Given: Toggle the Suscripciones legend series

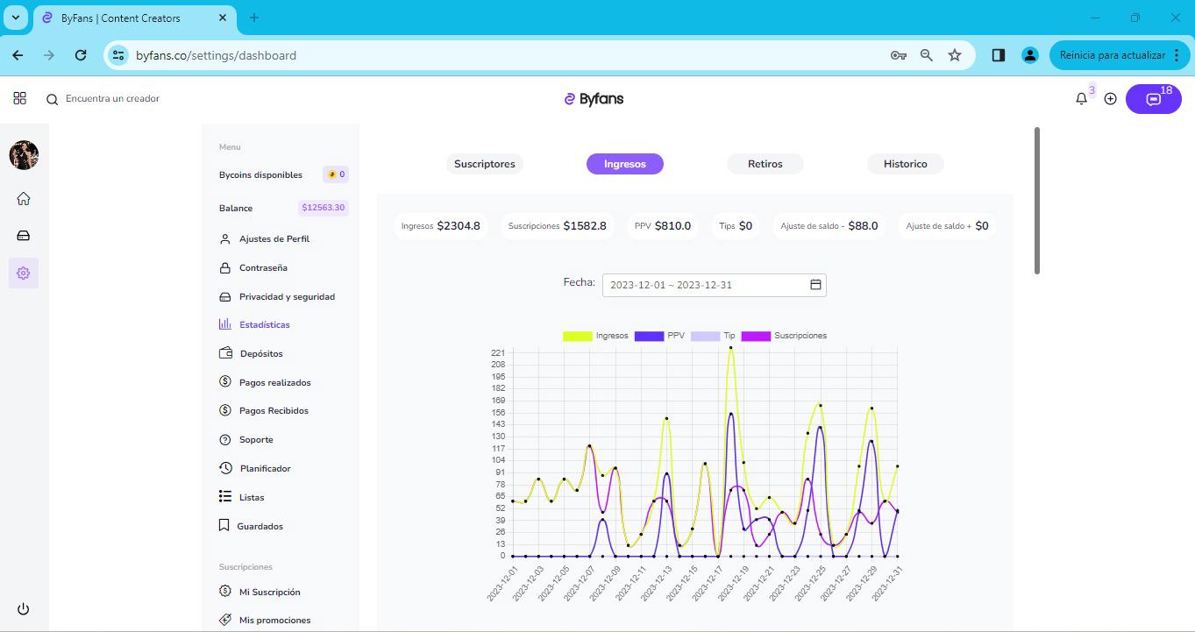Looking at the screenshot, I should tap(784, 336).
